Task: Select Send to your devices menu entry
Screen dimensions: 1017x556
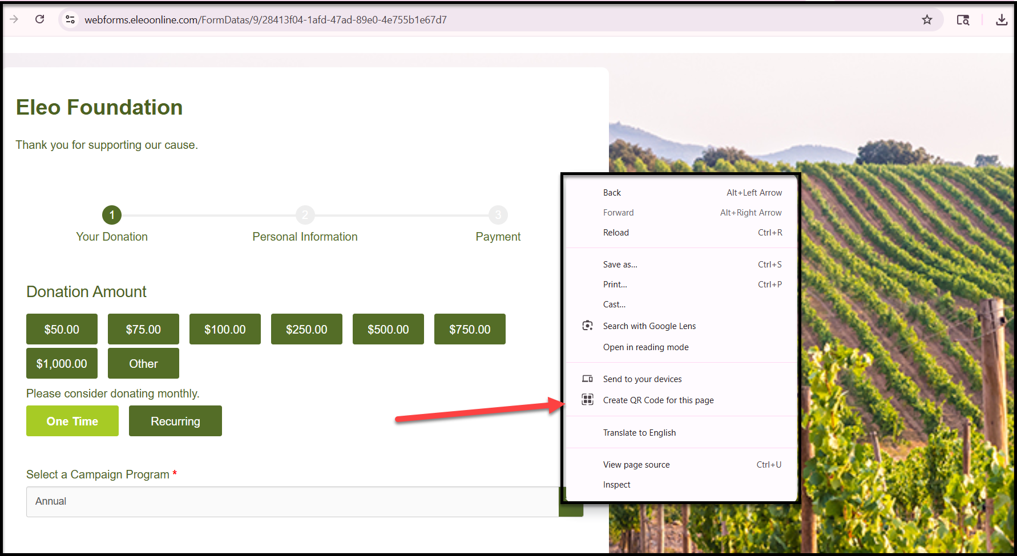Action: [681, 379]
